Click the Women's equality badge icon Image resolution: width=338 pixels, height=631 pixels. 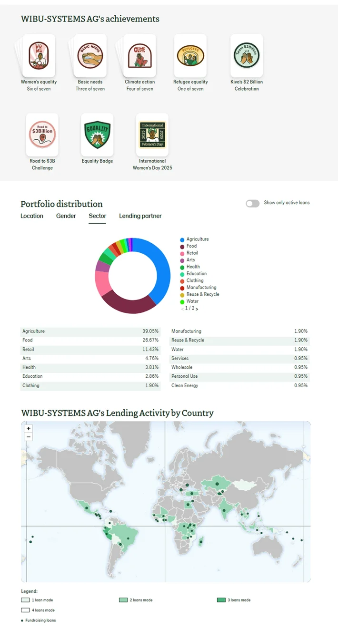(39, 55)
